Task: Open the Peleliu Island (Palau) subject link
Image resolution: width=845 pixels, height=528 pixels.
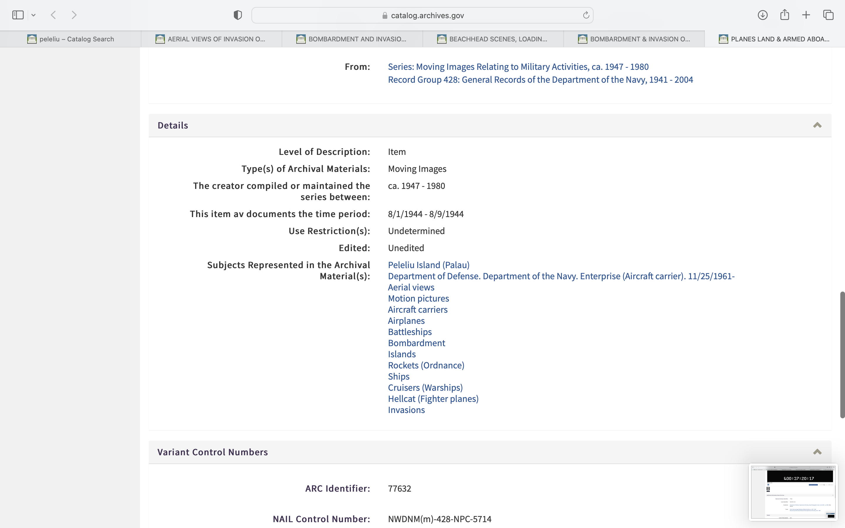Action: (x=428, y=265)
